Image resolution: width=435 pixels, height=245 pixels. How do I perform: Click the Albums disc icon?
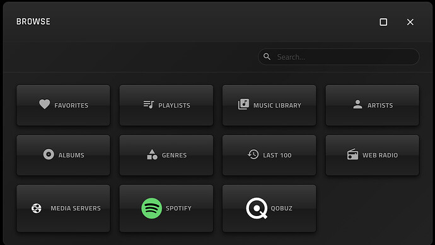coord(49,154)
